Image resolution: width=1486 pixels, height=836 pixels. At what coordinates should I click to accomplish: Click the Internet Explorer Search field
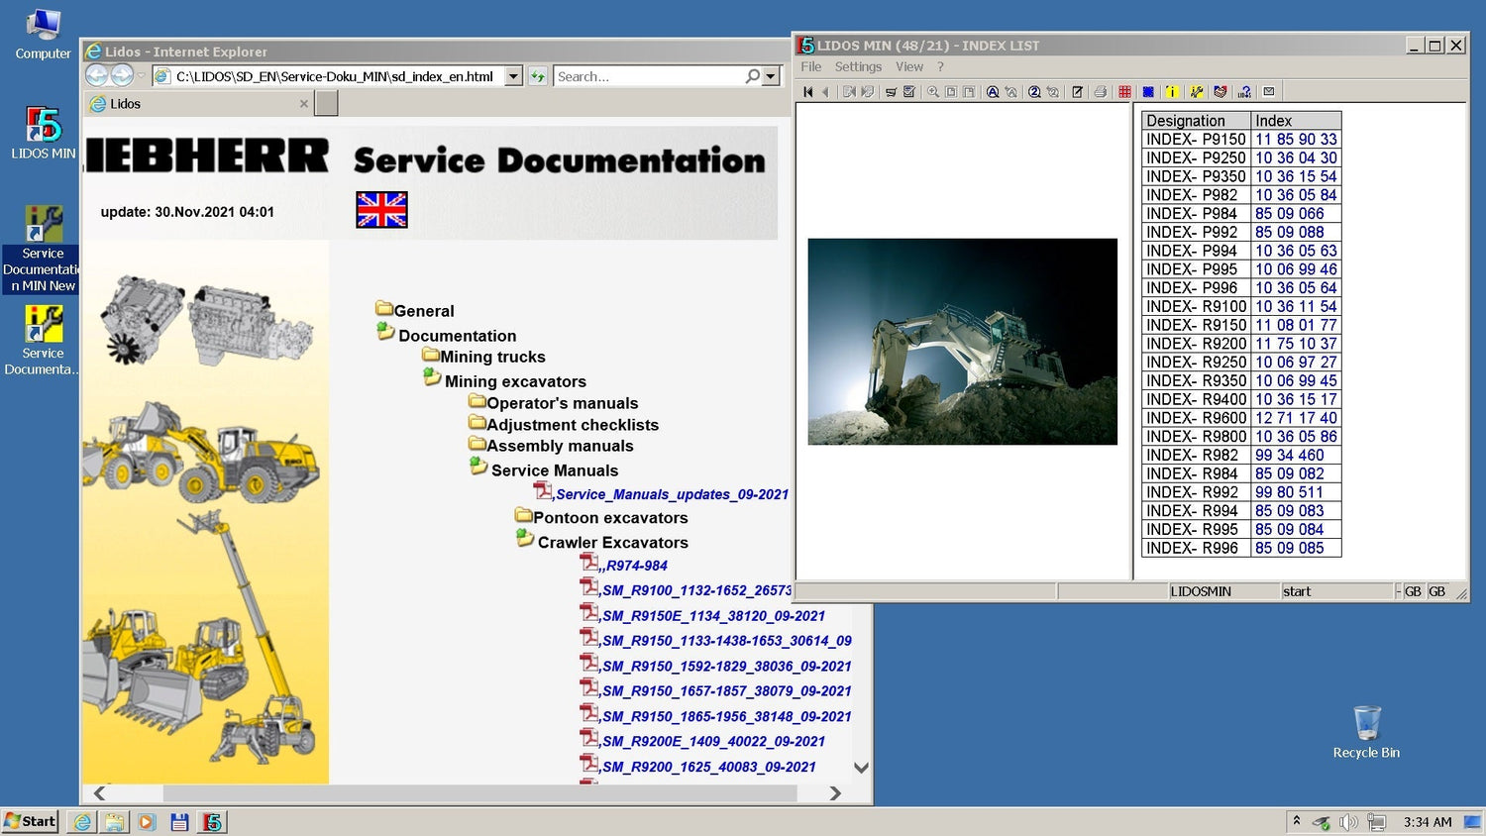point(648,76)
